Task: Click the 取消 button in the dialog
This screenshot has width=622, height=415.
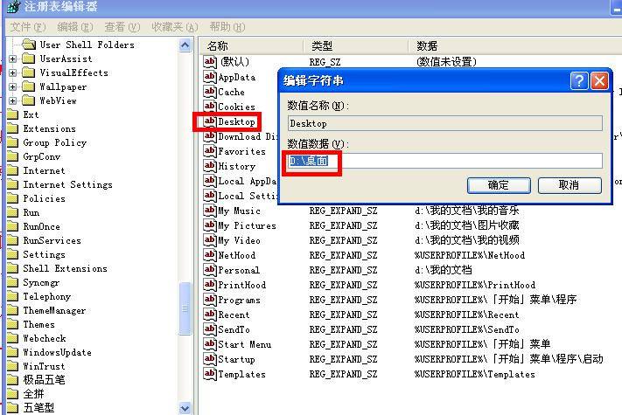Action: [x=570, y=185]
